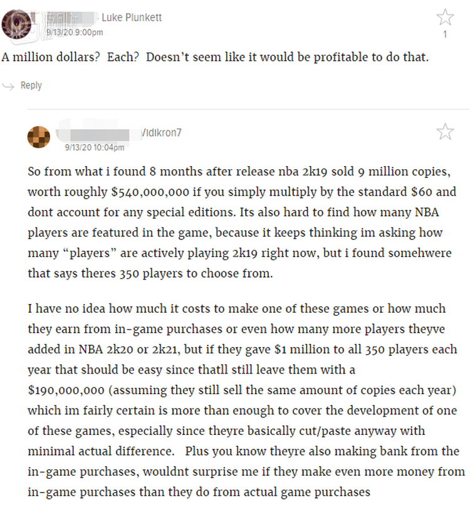Screen dimensions: 470x507
Task: Click the $190,000,000 figure in the reply
Action: coord(66,390)
